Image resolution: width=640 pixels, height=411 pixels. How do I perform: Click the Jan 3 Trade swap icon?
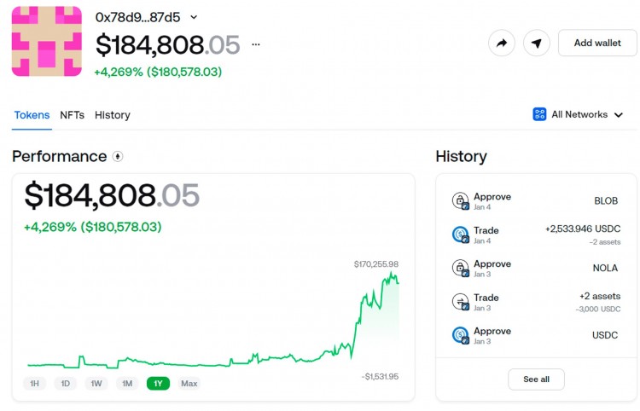click(x=460, y=302)
